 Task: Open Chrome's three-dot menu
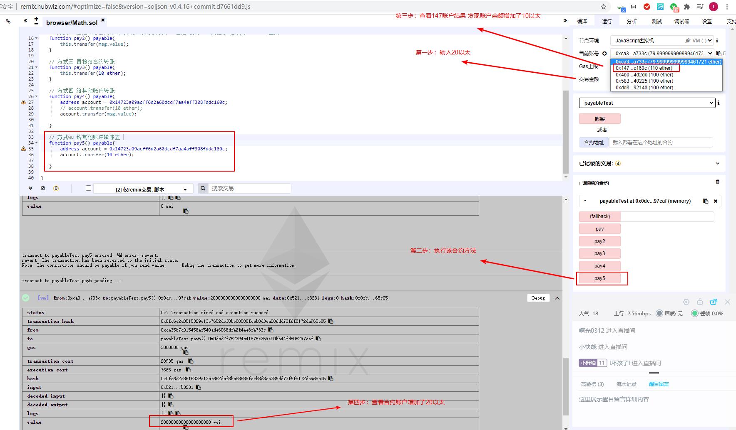[727, 7]
